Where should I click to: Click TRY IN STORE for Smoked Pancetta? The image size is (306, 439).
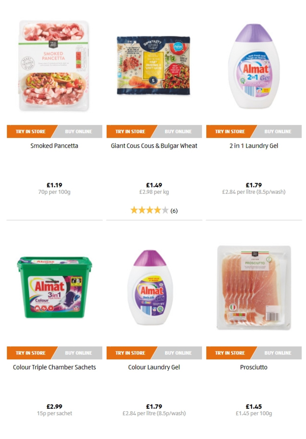(31, 131)
